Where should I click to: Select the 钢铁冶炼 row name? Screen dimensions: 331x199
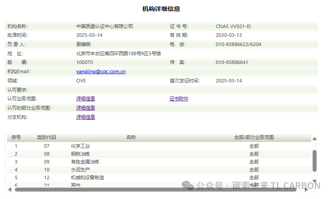pyautogui.click(x=80, y=154)
